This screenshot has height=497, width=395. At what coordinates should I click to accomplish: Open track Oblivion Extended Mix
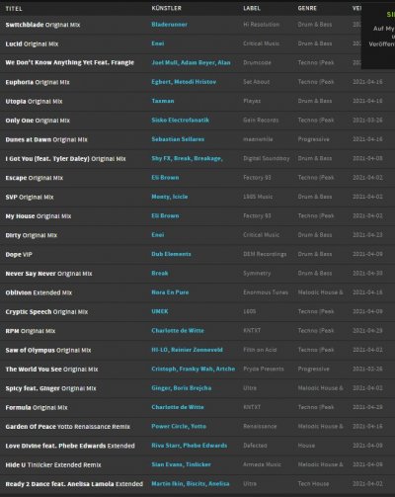tap(39, 292)
